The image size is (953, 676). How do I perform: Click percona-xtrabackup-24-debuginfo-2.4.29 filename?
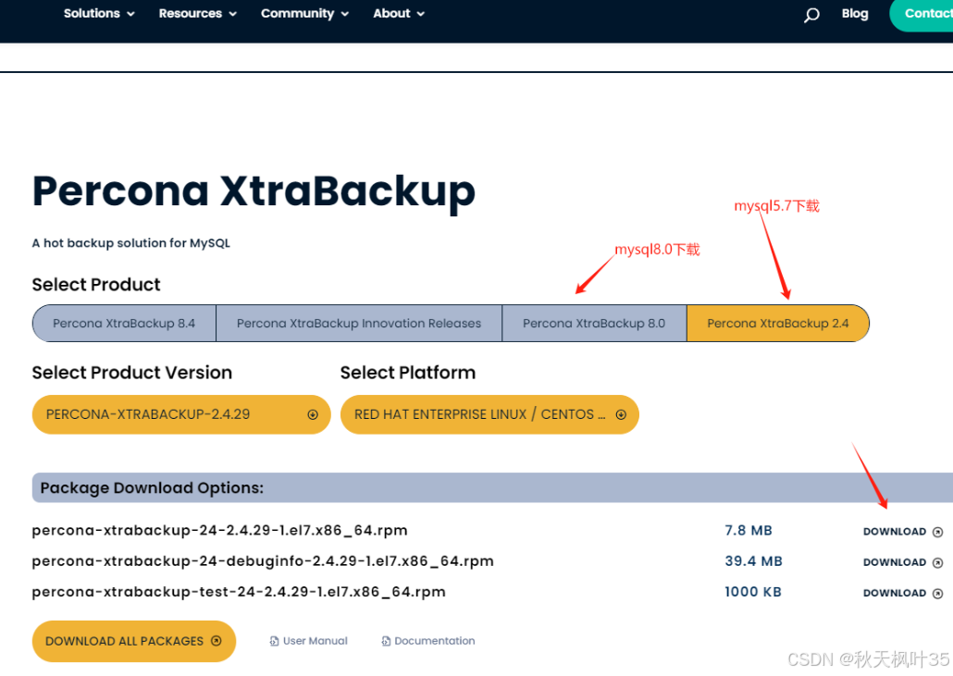263,562
